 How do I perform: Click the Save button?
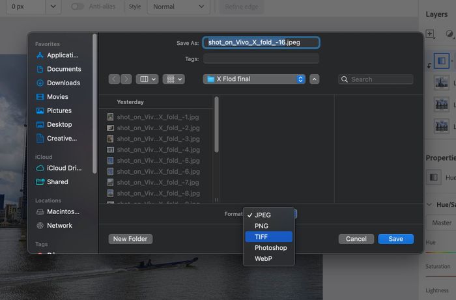click(x=395, y=239)
